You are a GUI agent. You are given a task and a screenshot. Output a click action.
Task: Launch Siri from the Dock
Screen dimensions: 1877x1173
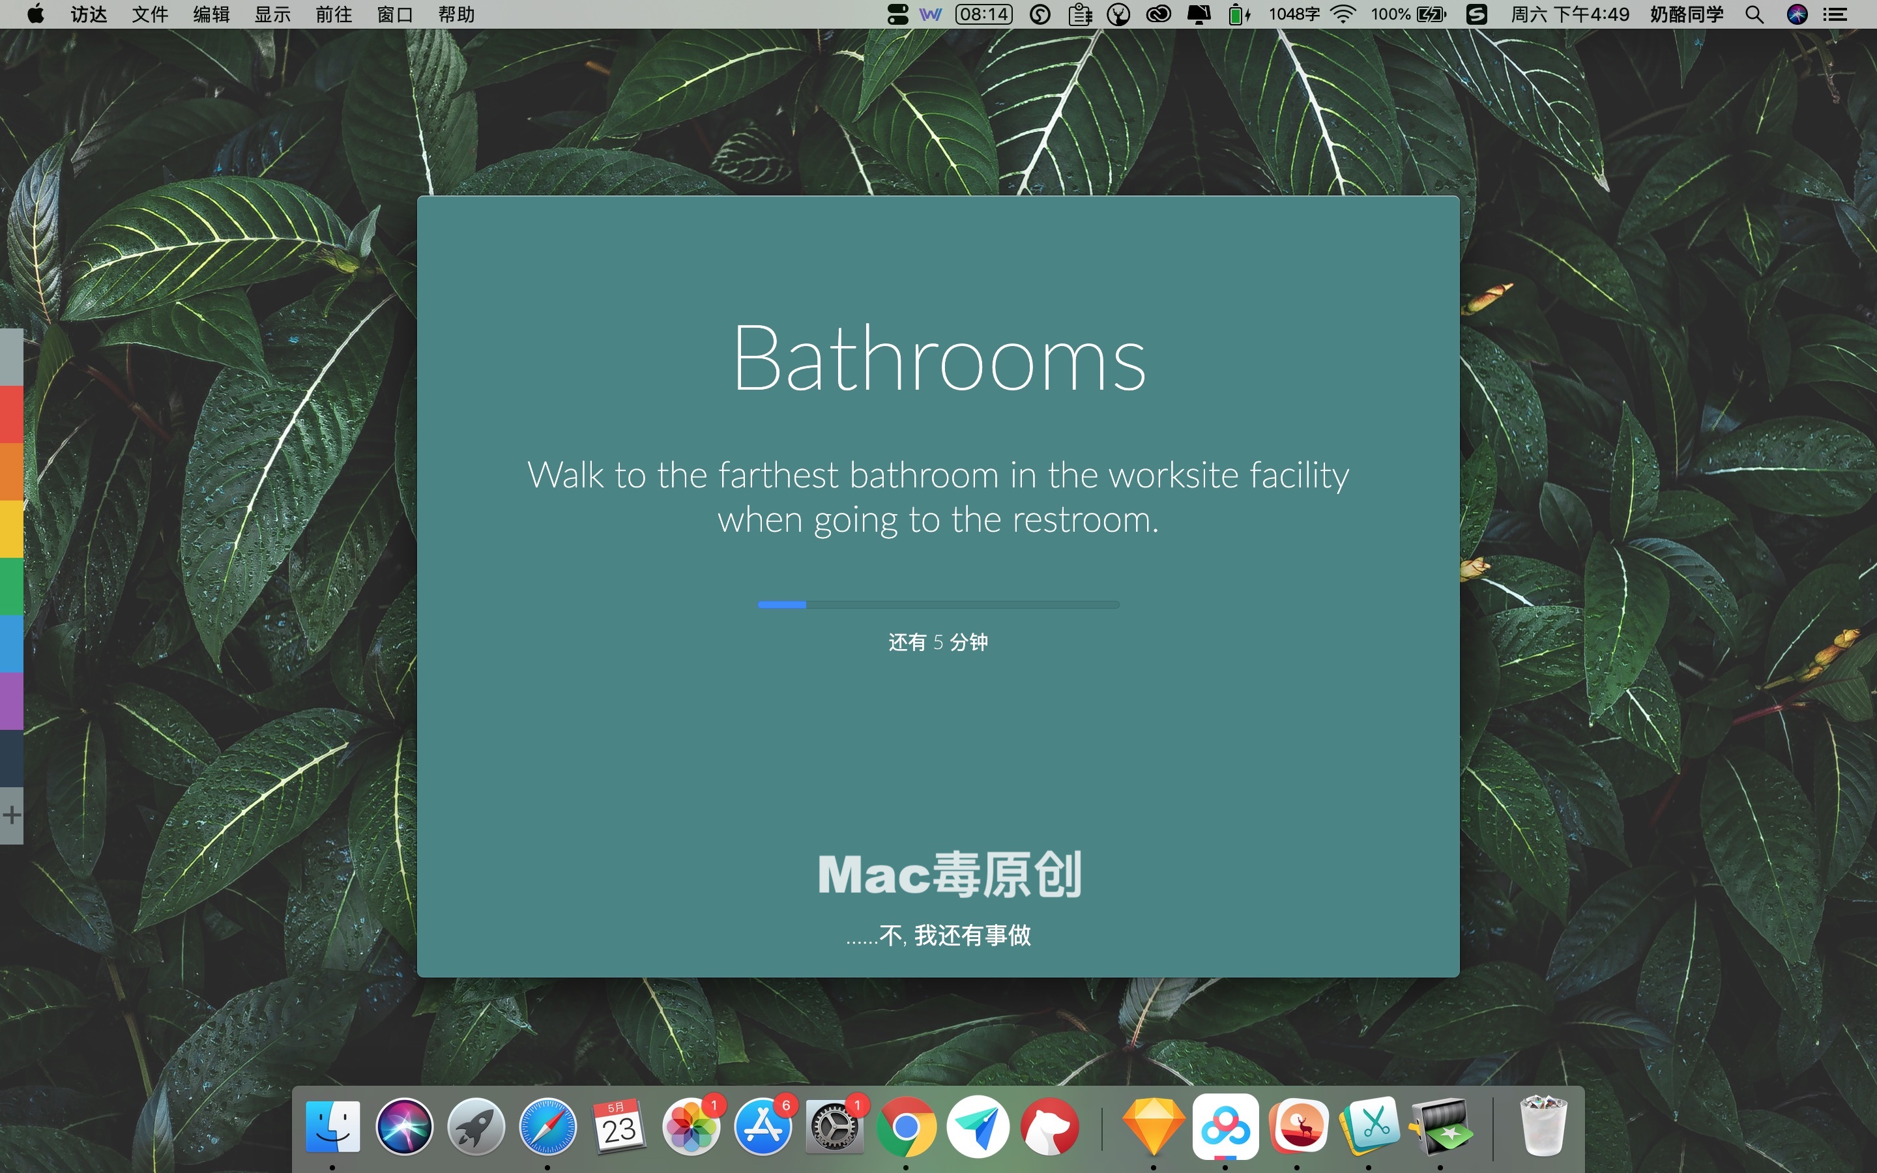[x=404, y=1127]
